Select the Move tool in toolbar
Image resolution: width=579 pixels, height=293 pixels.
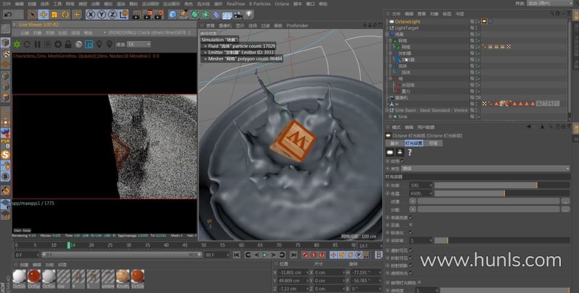[44, 14]
